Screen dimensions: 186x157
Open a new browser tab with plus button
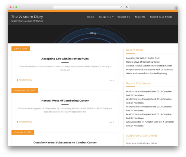[x=176, y=8]
